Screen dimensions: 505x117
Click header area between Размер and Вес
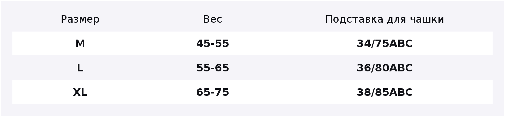tap(151, 19)
